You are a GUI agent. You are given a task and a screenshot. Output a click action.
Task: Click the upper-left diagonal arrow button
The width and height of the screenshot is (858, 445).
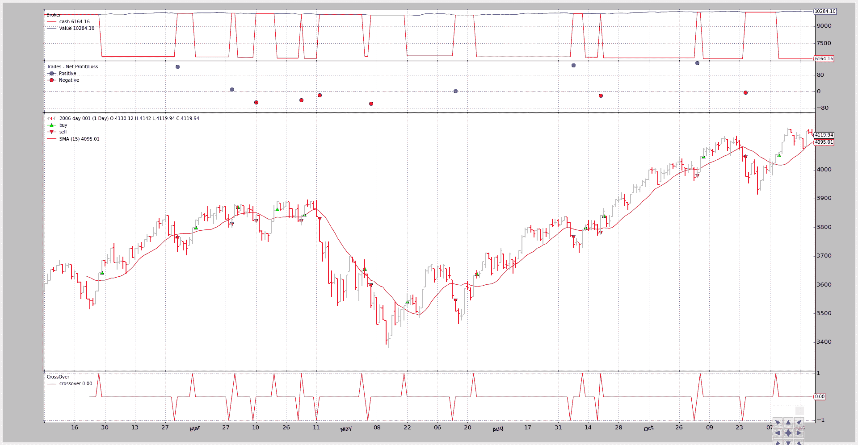pyautogui.click(x=778, y=422)
